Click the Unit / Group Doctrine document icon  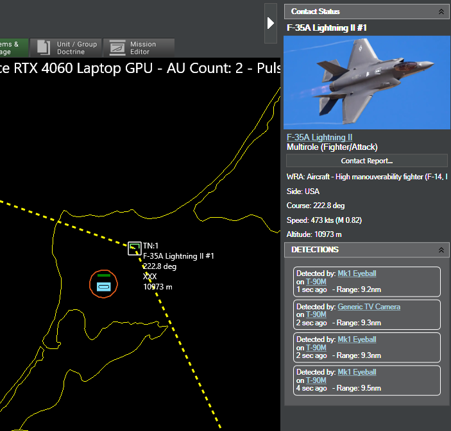click(x=44, y=47)
